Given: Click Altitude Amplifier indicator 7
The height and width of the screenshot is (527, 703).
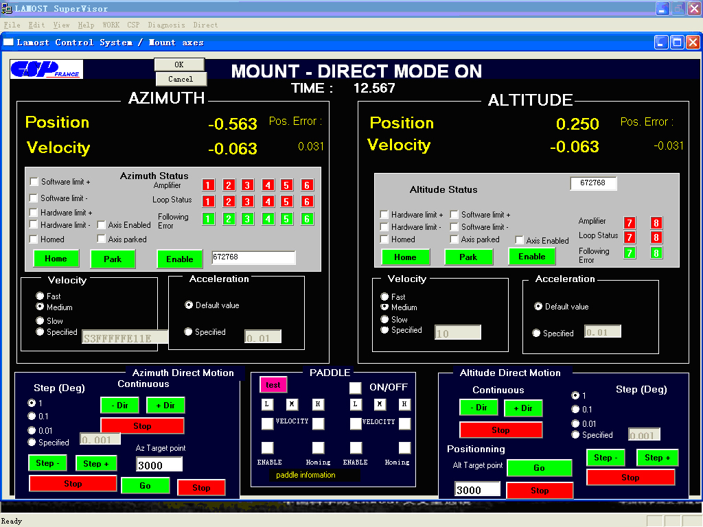Looking at the screenshot, I should coord(630,223).
